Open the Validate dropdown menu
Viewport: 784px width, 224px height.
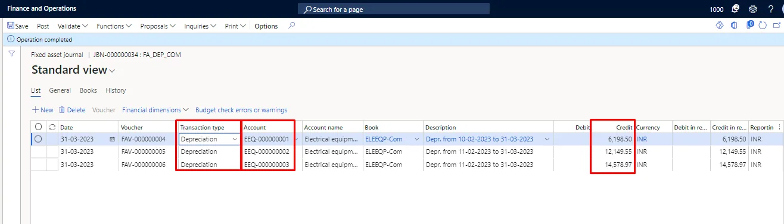coord(73,26)
